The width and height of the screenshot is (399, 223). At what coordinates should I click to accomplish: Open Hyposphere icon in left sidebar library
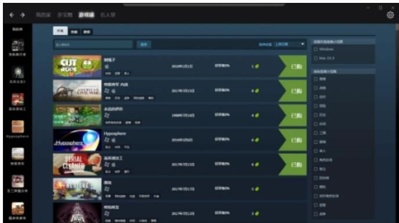pos(17,127)
